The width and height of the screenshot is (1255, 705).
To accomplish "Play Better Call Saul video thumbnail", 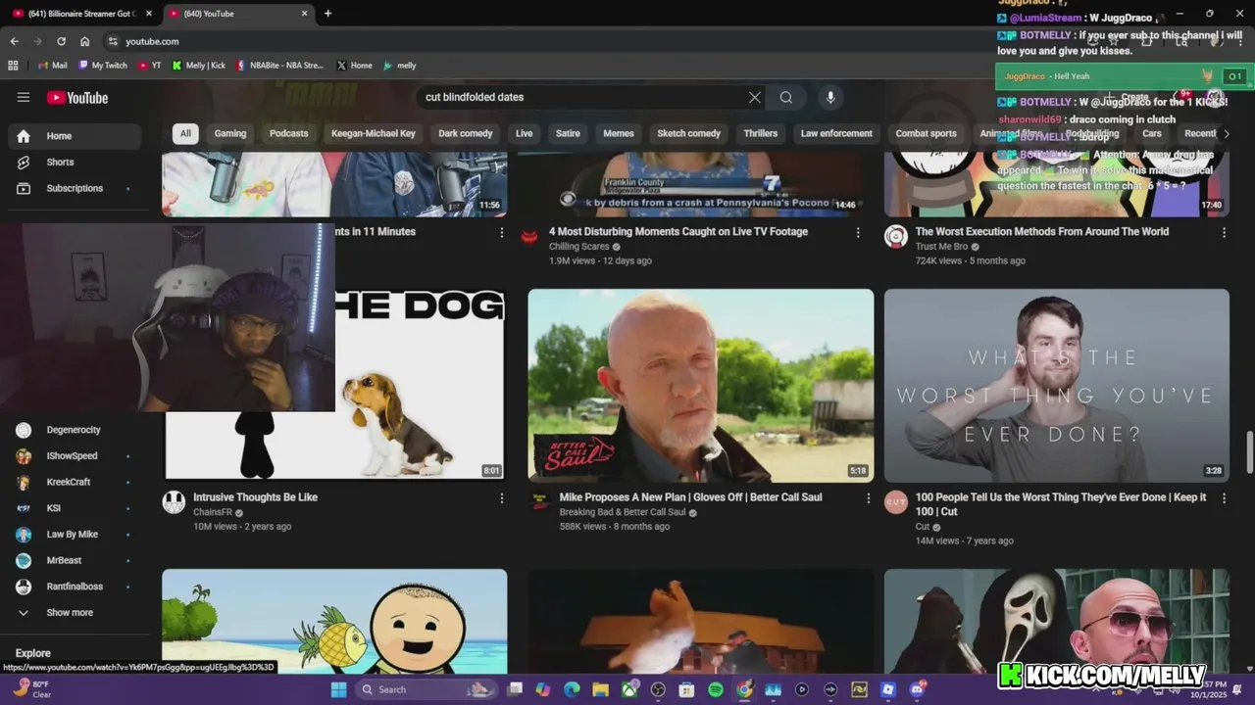I will (701, 385).
